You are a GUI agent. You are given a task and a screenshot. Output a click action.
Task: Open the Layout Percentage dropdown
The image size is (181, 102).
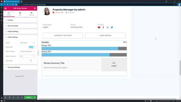point(27,43)
